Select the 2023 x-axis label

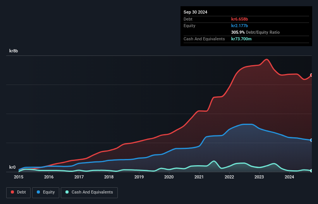pos(259,177)
